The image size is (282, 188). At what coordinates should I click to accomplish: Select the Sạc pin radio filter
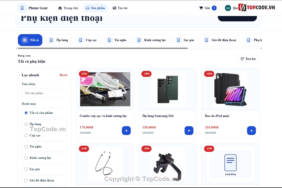coord(26,169)
